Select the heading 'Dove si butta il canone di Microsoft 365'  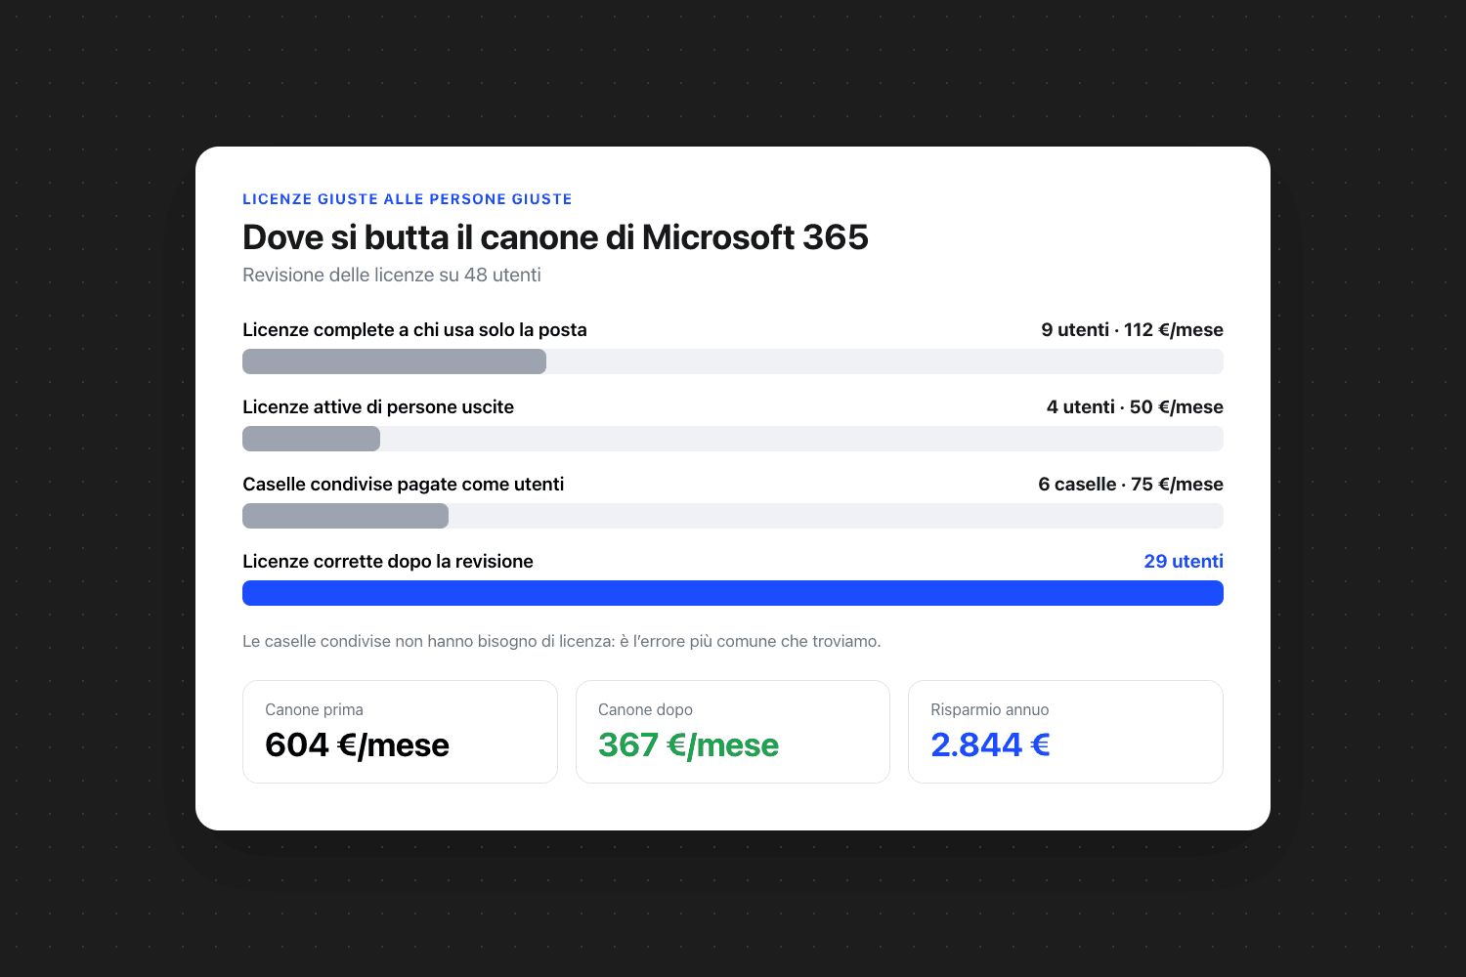tap(555, 237)
